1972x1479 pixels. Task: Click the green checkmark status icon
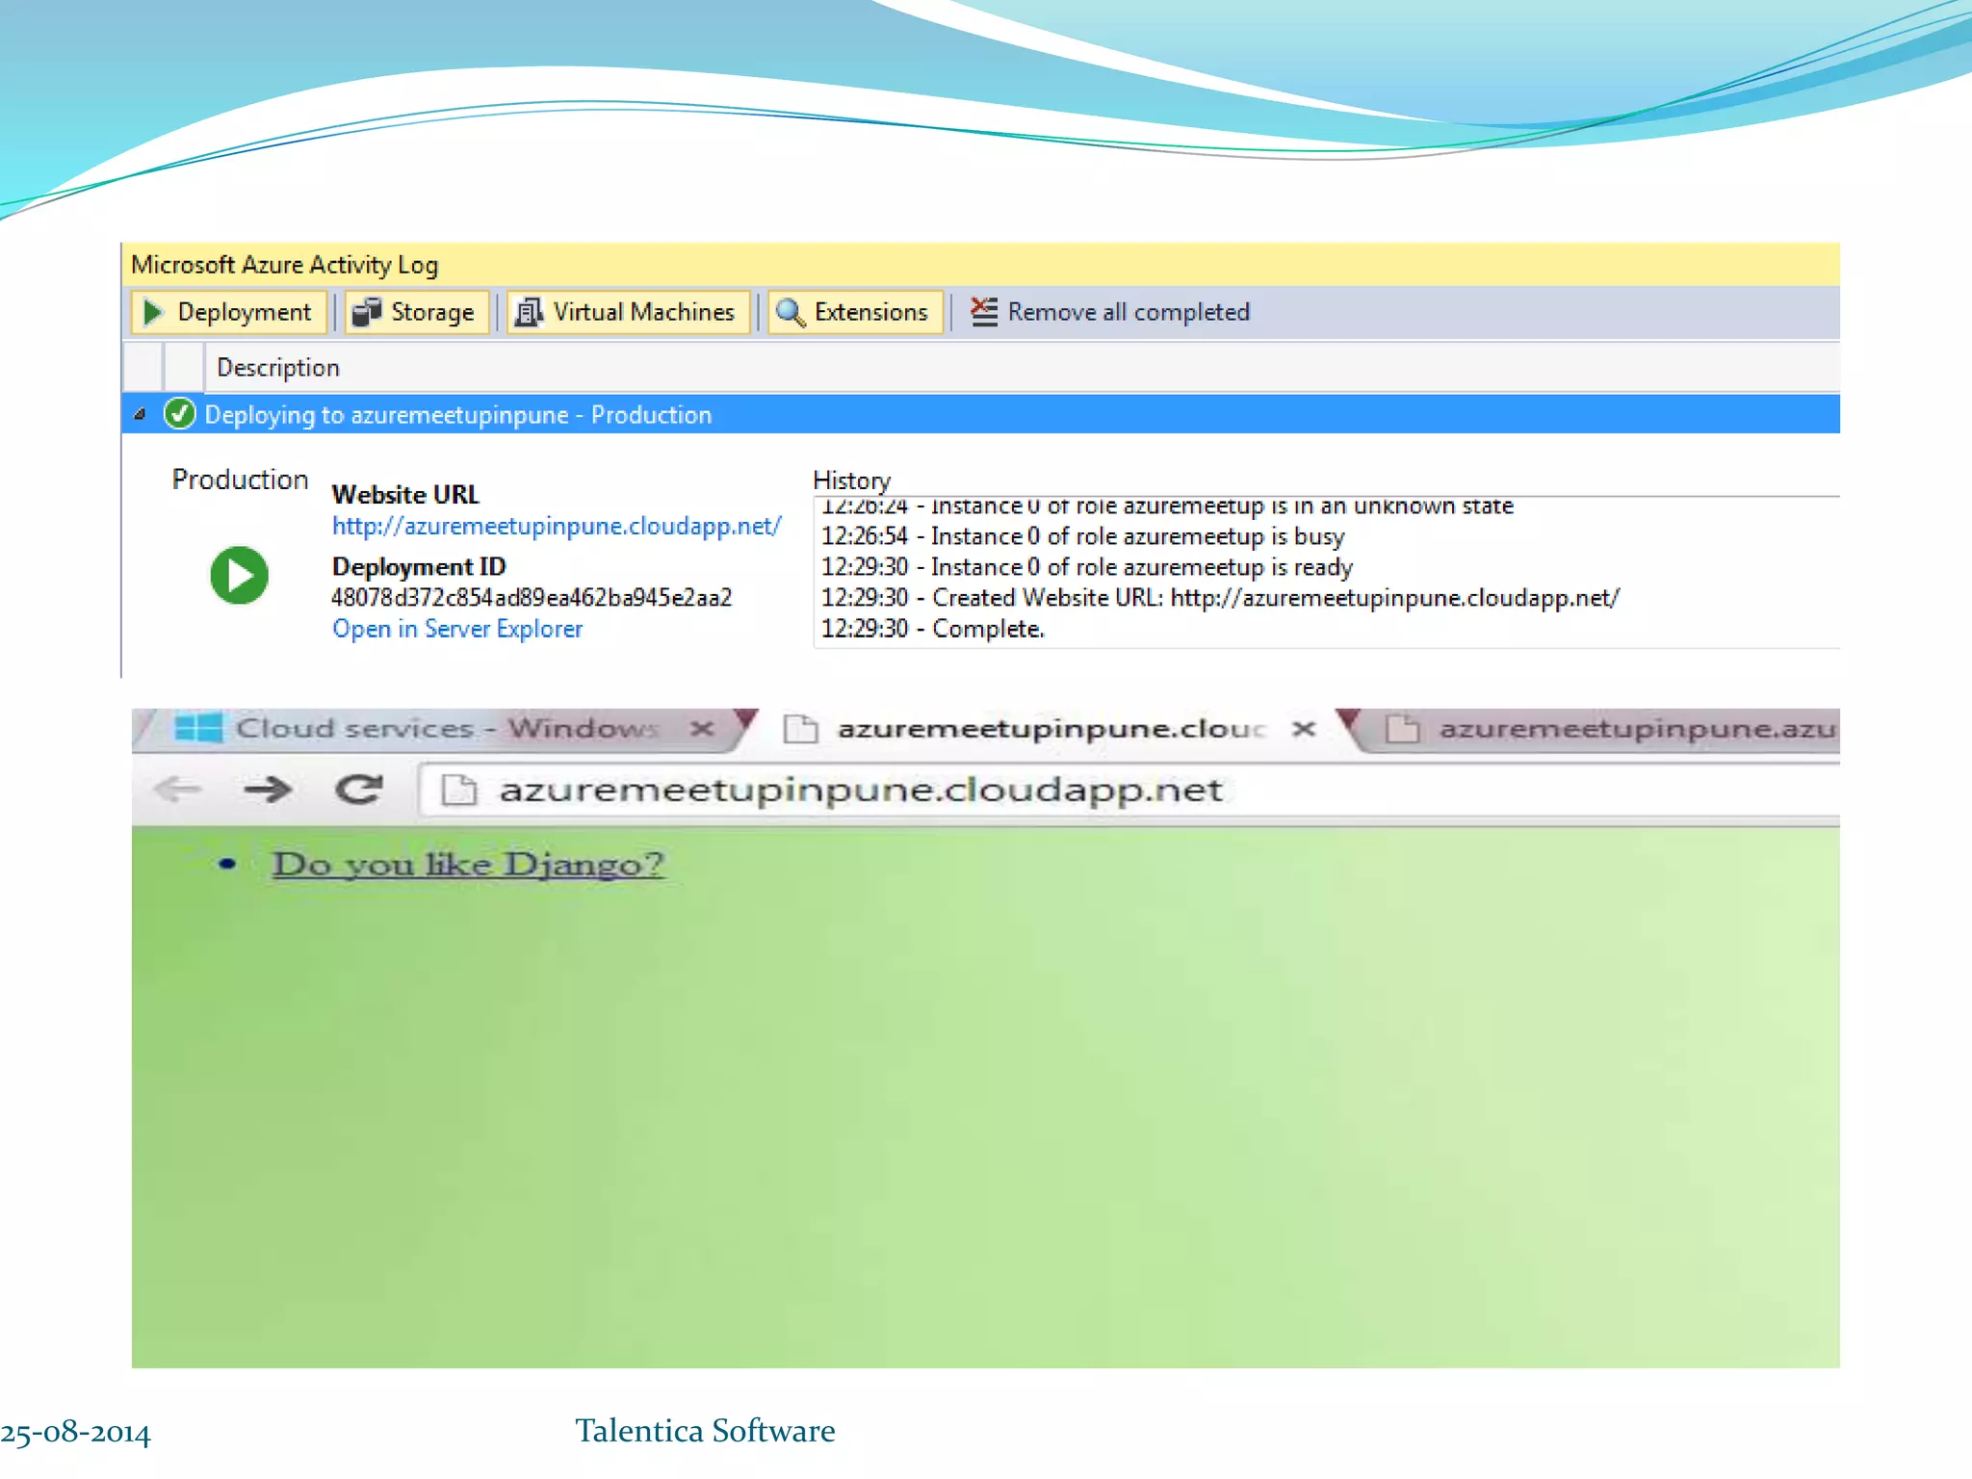(x=180, y=414)
